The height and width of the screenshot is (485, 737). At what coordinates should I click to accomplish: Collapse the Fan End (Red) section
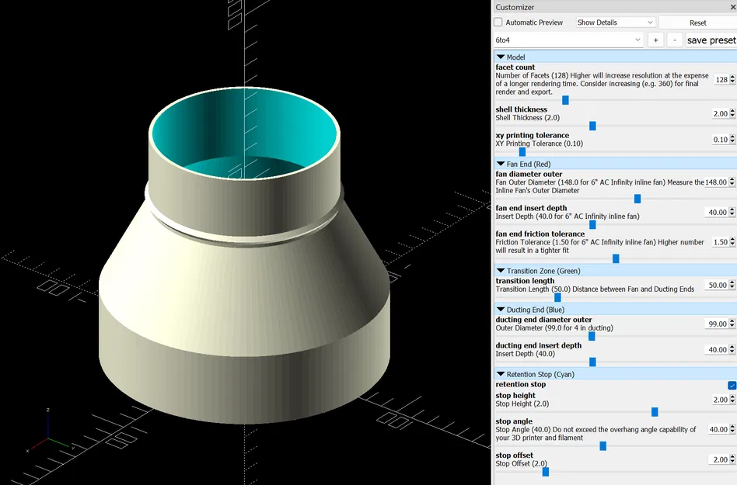(x=501, y=164)
